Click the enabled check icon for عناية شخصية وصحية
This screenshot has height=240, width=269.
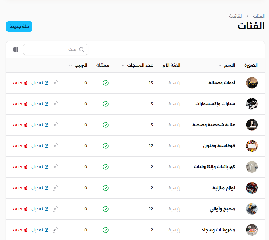coord(106,125)
